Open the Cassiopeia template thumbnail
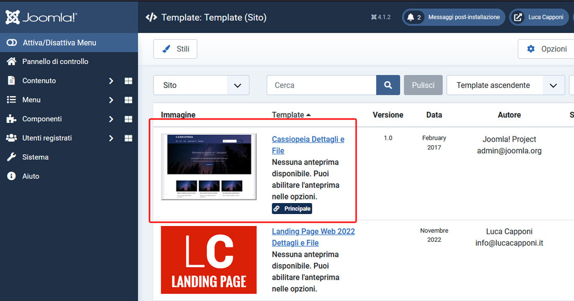The image size is (574, 301). tap(209, 167)
